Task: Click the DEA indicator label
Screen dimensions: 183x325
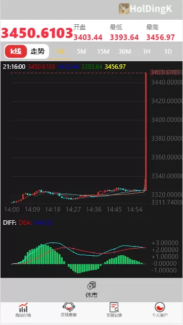Action: 25,223
